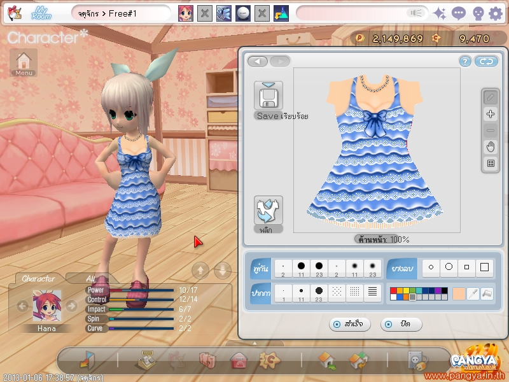Click the Save floppy disk icon
The width and height of the screenshot is (509, 382).
coord(268,95)
